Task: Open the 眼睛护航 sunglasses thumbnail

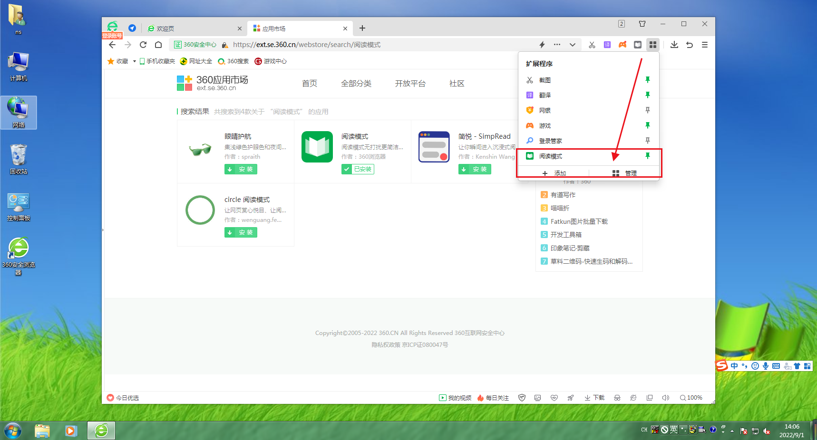Action: click(x=200, y=149)
